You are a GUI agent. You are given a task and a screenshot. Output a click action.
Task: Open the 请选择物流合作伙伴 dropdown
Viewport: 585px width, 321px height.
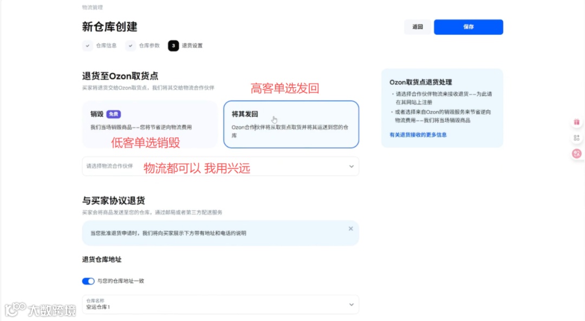click(220, 166)
